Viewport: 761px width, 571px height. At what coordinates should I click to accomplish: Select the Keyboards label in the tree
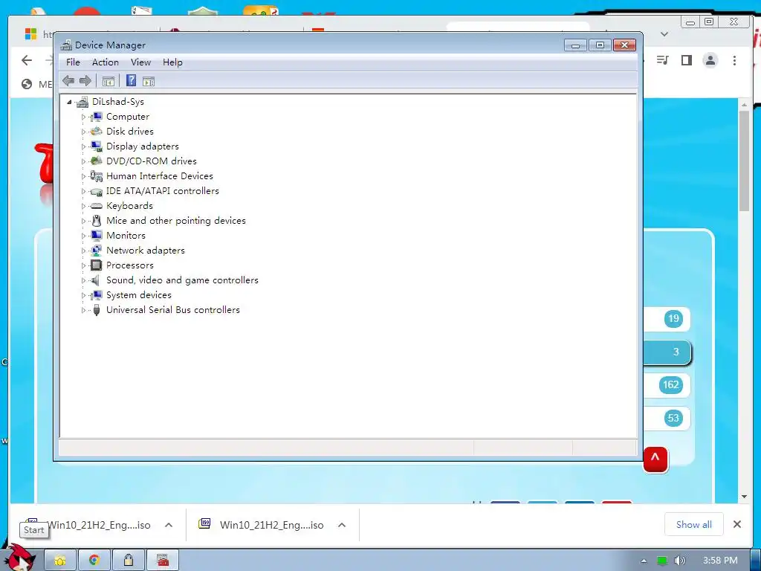[129, 206]
